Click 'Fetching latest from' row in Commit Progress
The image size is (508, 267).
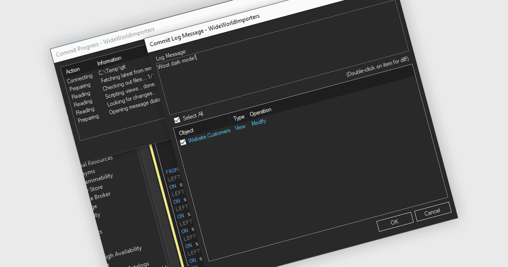(126, 73)
